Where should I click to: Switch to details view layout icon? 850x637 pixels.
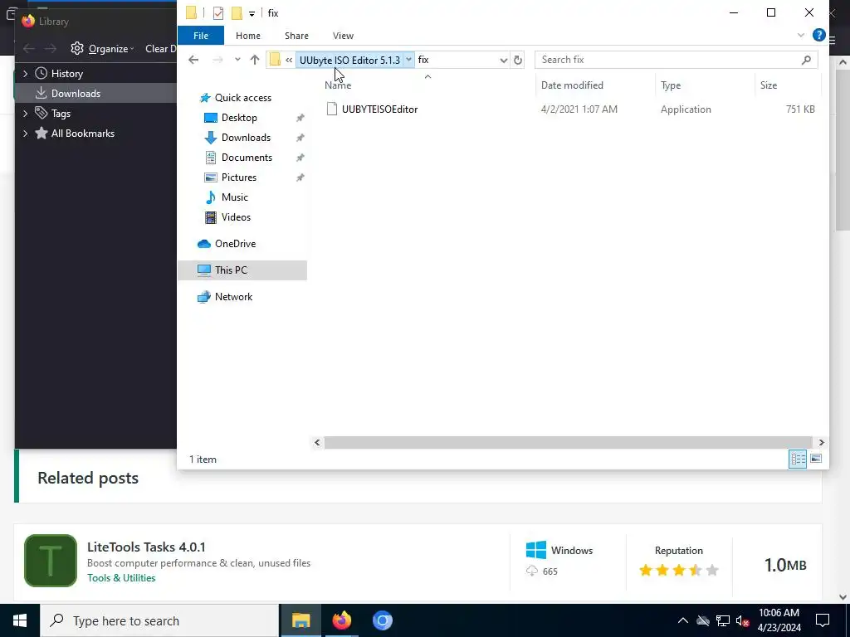click(798, 459)
